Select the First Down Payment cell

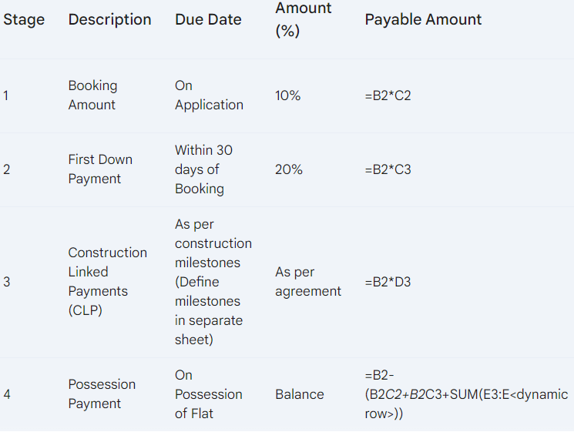pos(100,169)
